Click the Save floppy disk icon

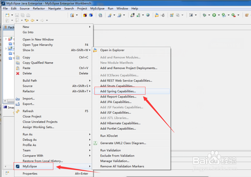coord(17,15)
